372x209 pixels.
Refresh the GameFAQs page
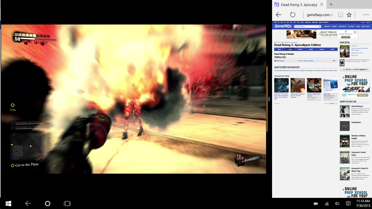[292, 15]
